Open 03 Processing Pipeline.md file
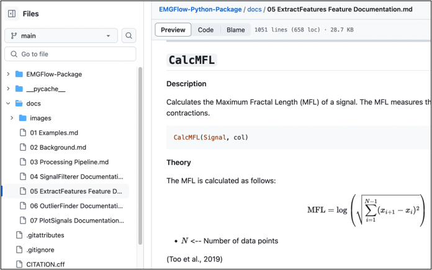This screenshot has height=270, width=432. point(69,162)
